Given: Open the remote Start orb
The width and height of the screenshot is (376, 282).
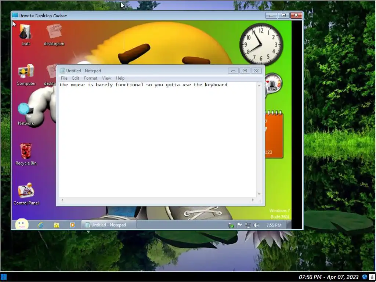Looking at the screenshot, I should (22, 225).
